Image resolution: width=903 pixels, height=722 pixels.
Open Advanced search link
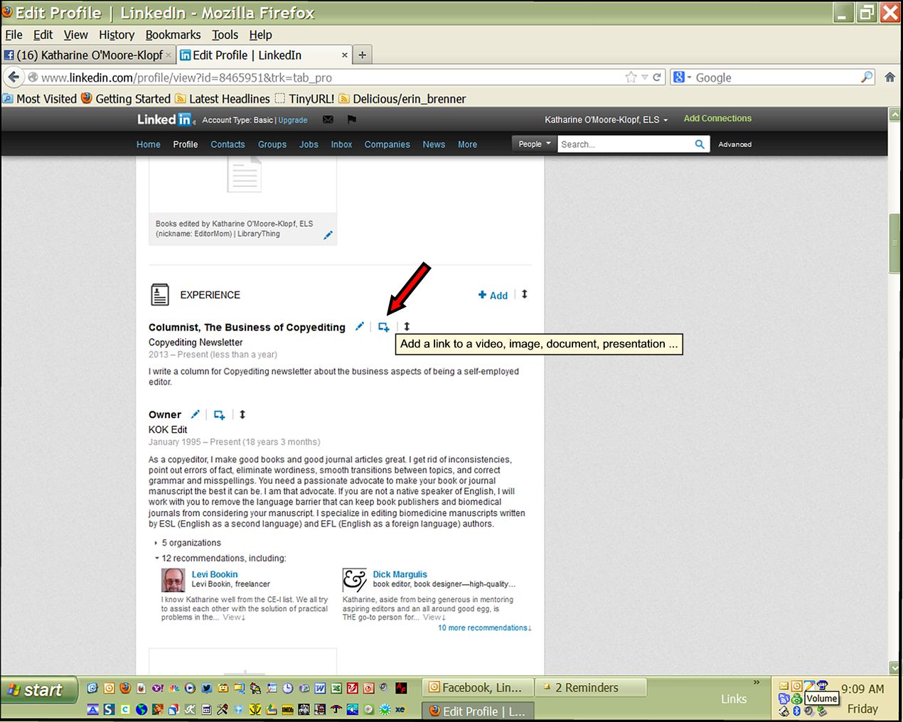(734, 144)
